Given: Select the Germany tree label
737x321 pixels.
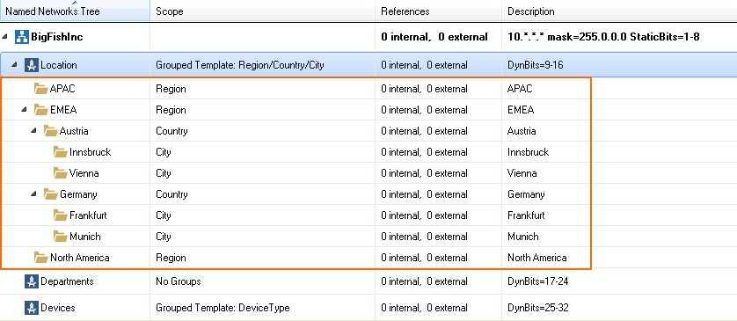Looking at the screenshot, I should point(78,194).
